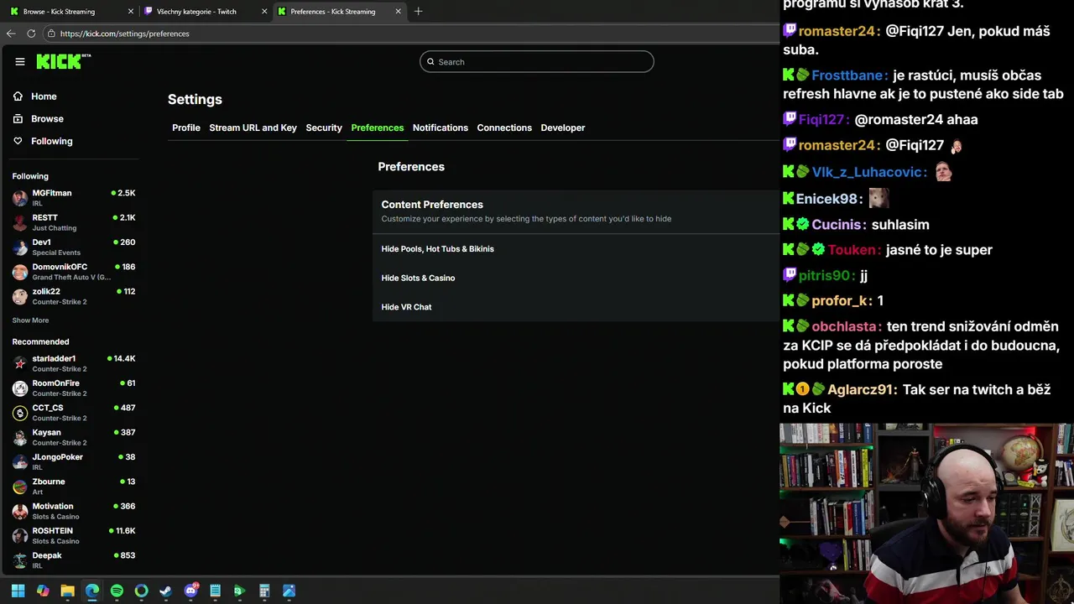Reload the page with refresh icon
1074x604 pixels.
click(x=31, y=34)
